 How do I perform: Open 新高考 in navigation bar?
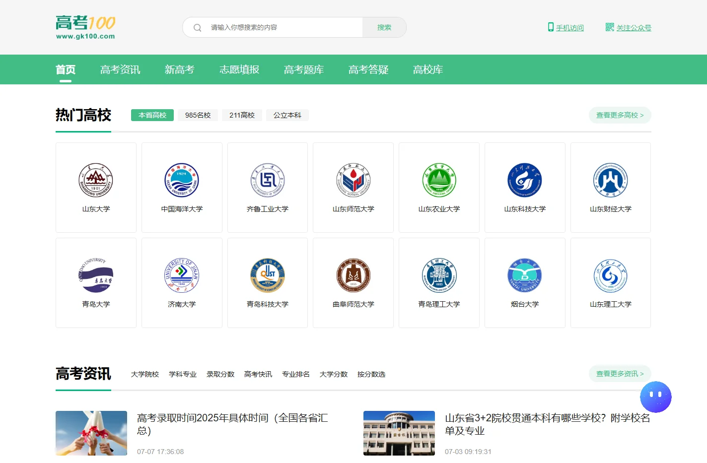180,69
